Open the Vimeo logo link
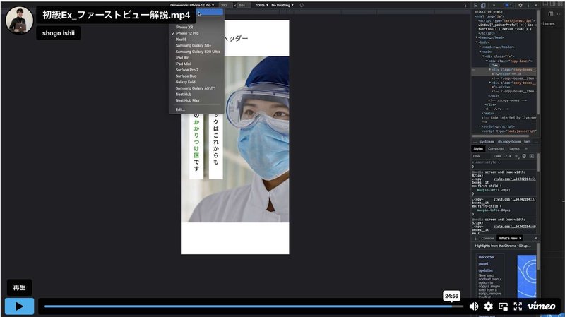 (541, 306)
